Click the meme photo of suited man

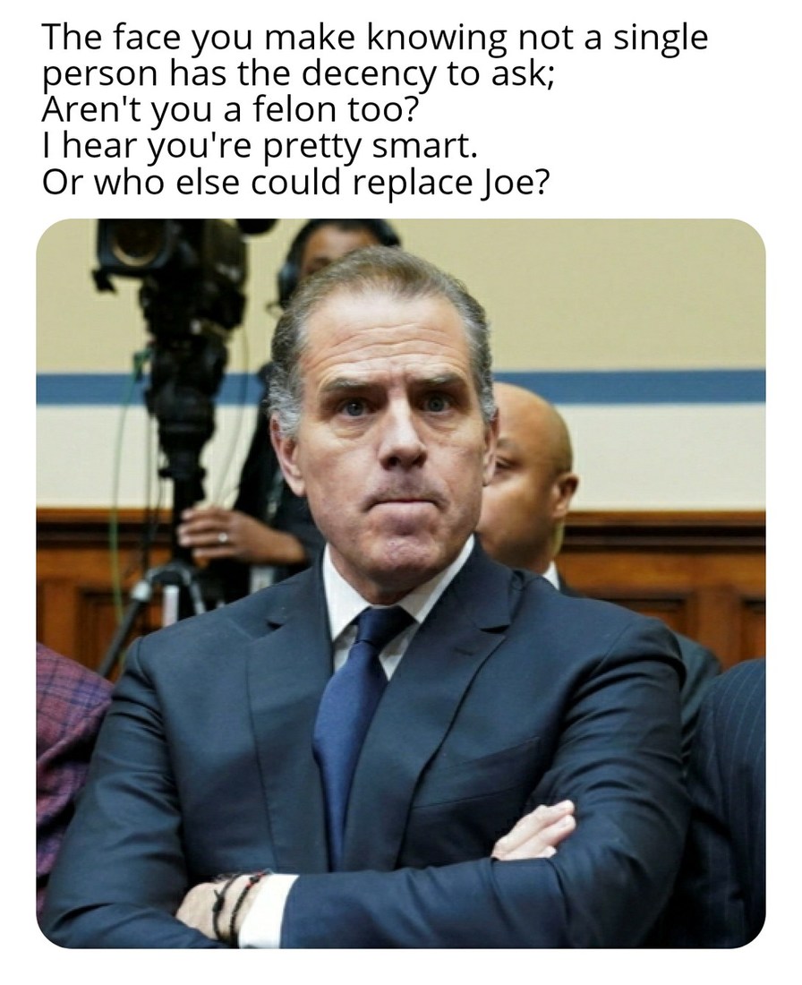point(401,584)
